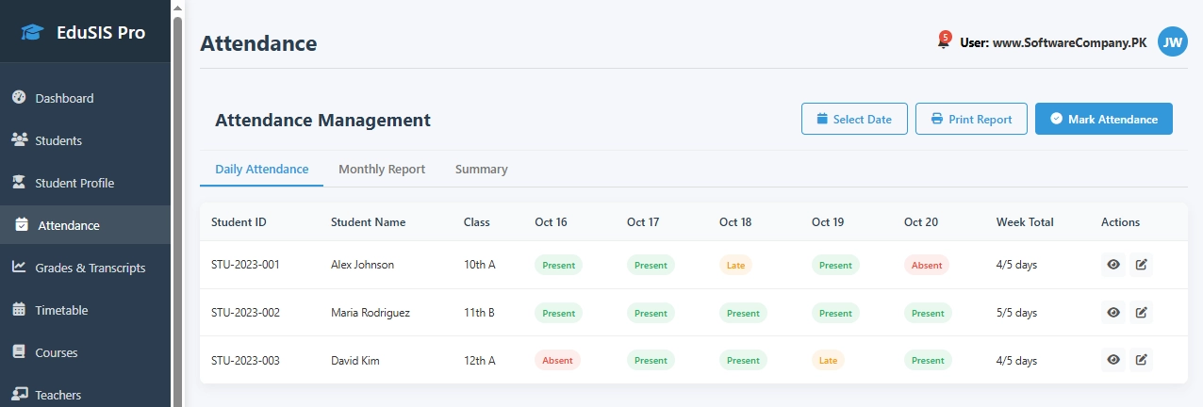Edit Maria Rodriguez's attendance record
This screenshot has height=407, width=1203.
(x=1141, y=312)
